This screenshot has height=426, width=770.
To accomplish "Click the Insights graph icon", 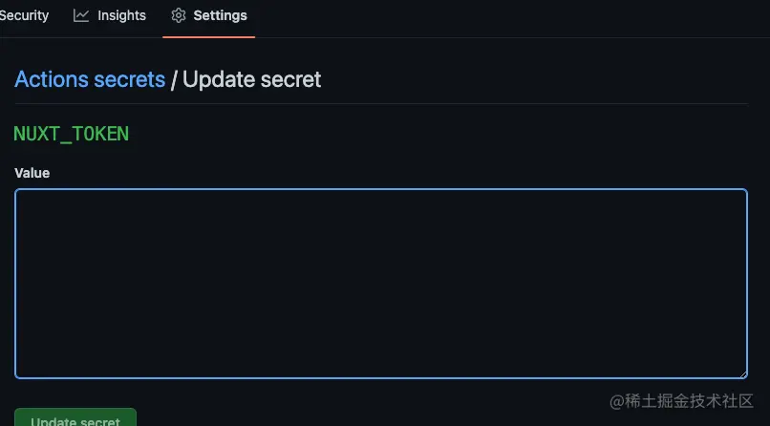I will click(x=81, y=15).
